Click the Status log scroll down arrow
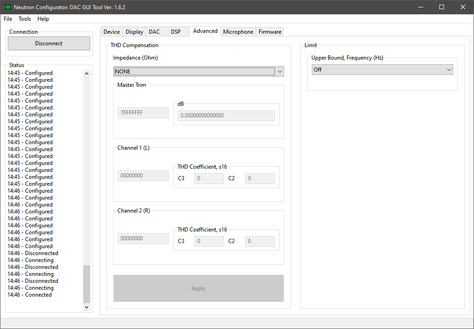This screenshot has height=329, width=474. (x=86, y=307)
